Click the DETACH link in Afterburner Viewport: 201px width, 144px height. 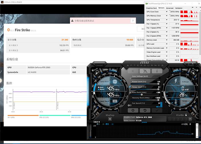coord(144,122)
